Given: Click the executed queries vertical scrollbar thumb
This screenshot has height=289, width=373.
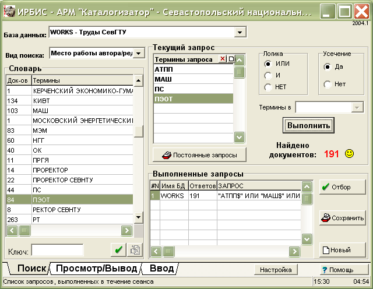Looking at the screenshot, I should pyautogui.click(x=307, y=199).
